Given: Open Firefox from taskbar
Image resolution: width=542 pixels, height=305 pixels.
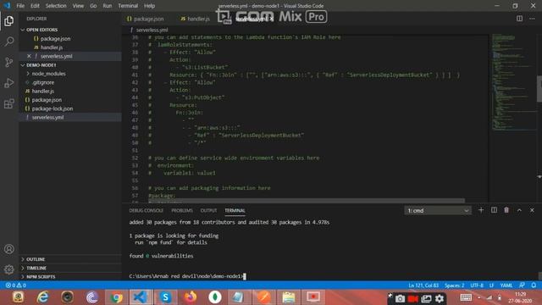Looking at the screenshot, I should (x=190, y=297).
